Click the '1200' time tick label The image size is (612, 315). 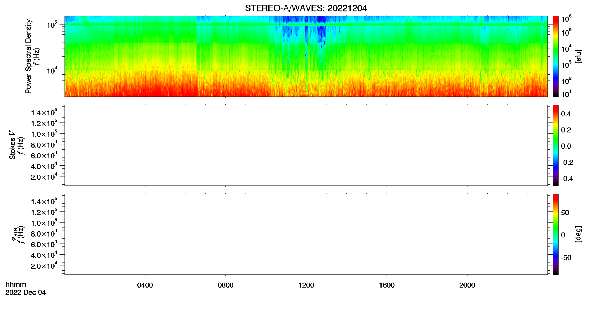click(x=306, y=285)
